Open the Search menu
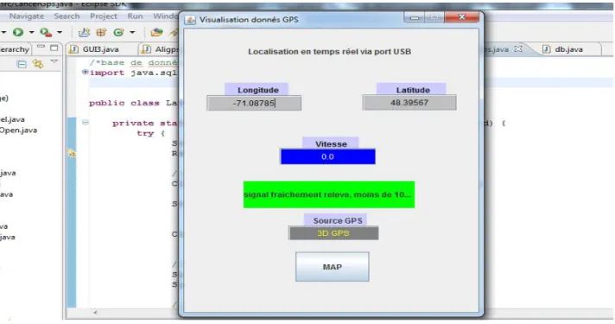Viewport: 615px width, 324px height. [67, 16]
